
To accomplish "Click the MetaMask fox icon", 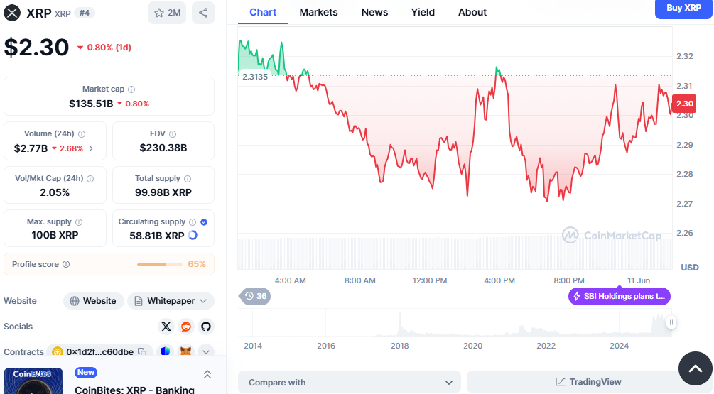I will click(185, 351).
